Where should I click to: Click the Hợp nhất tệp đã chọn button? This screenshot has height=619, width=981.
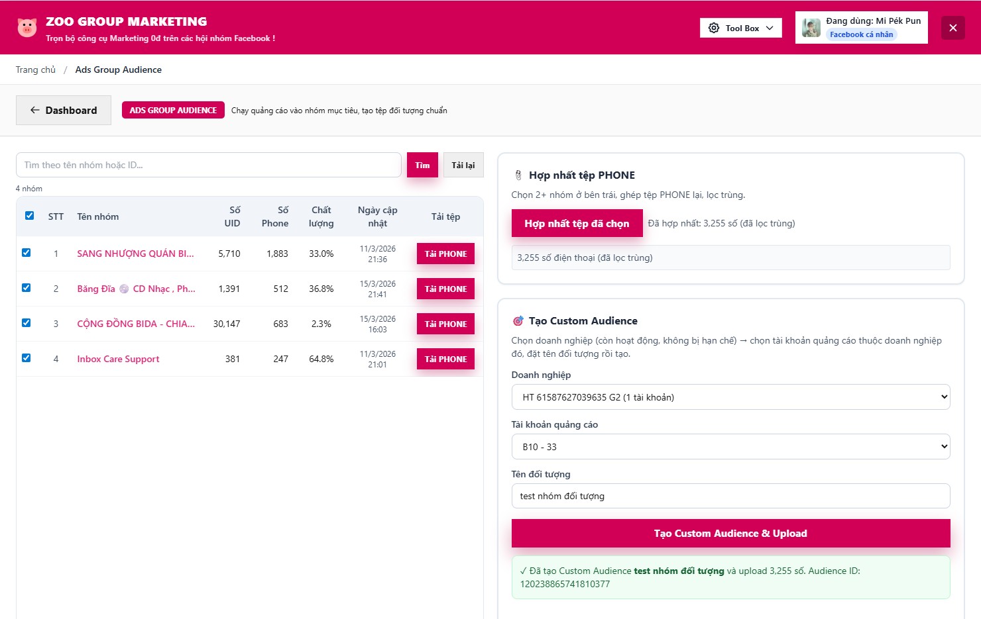click(577, 224)
